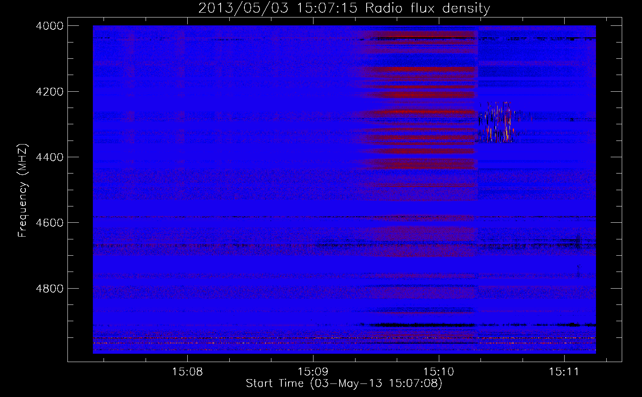Click the 15:08 time tick label
642x397 pixels.
click(x=187, y=372)
